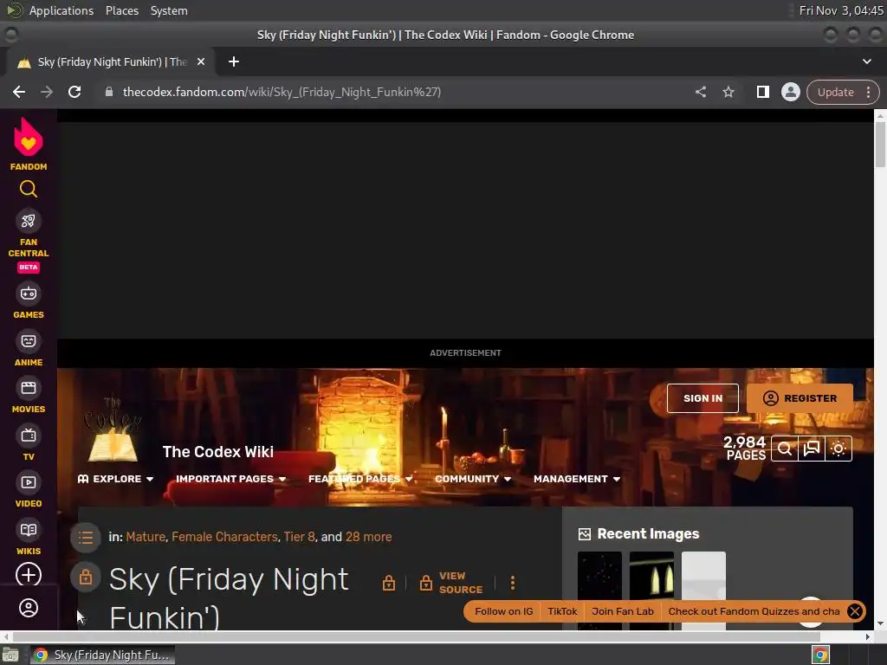
Task: Click the start a wiki plus icon
Action: 29,575
